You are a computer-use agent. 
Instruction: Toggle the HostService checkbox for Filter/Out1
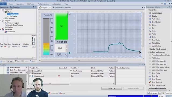tap(33, 47)
